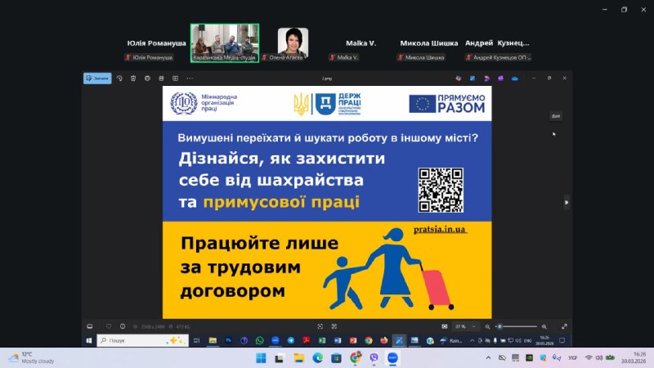
Task: Show file info icon in bottom bar
Action: point(123,325)
